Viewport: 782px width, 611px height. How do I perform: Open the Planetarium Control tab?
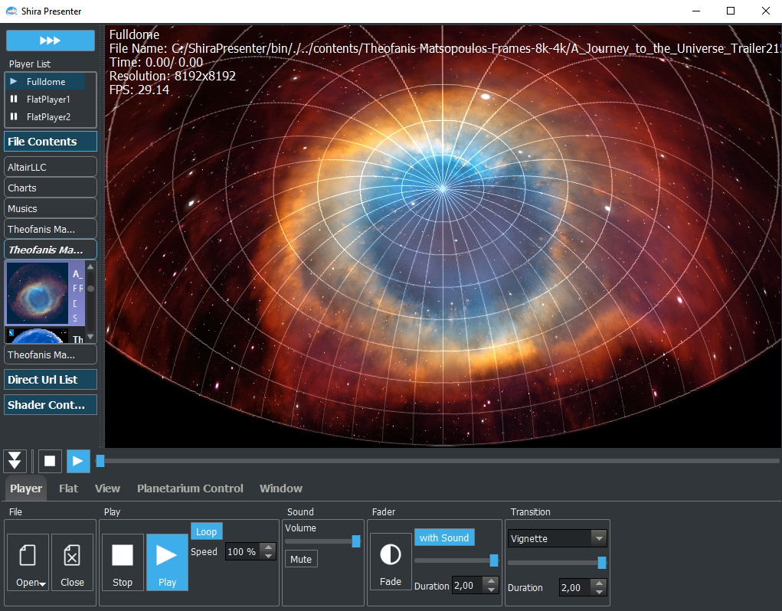[x=190, y=488]
